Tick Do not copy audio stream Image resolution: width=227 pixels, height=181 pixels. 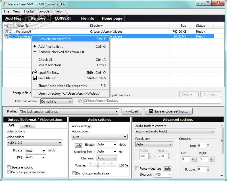pos(74,173)
